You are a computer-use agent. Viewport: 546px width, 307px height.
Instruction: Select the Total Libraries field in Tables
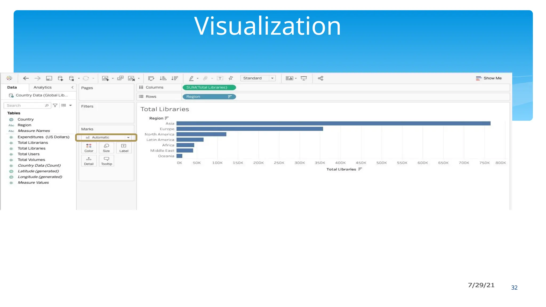[x=31, y=148]
